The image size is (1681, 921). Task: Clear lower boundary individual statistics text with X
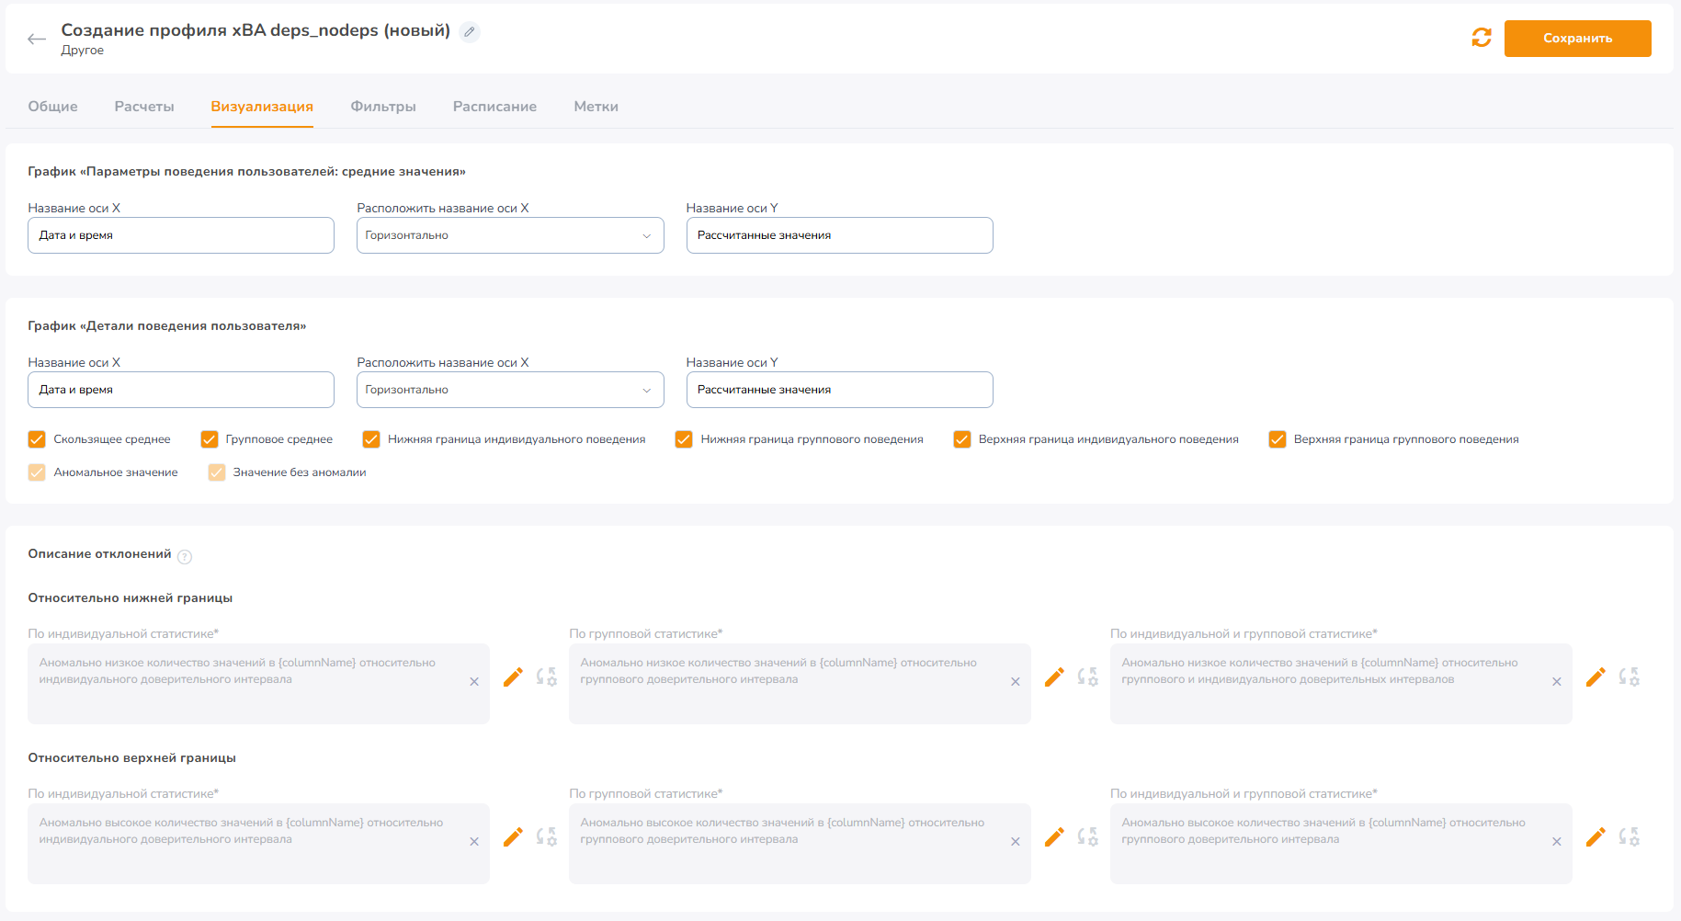(474, 682)
